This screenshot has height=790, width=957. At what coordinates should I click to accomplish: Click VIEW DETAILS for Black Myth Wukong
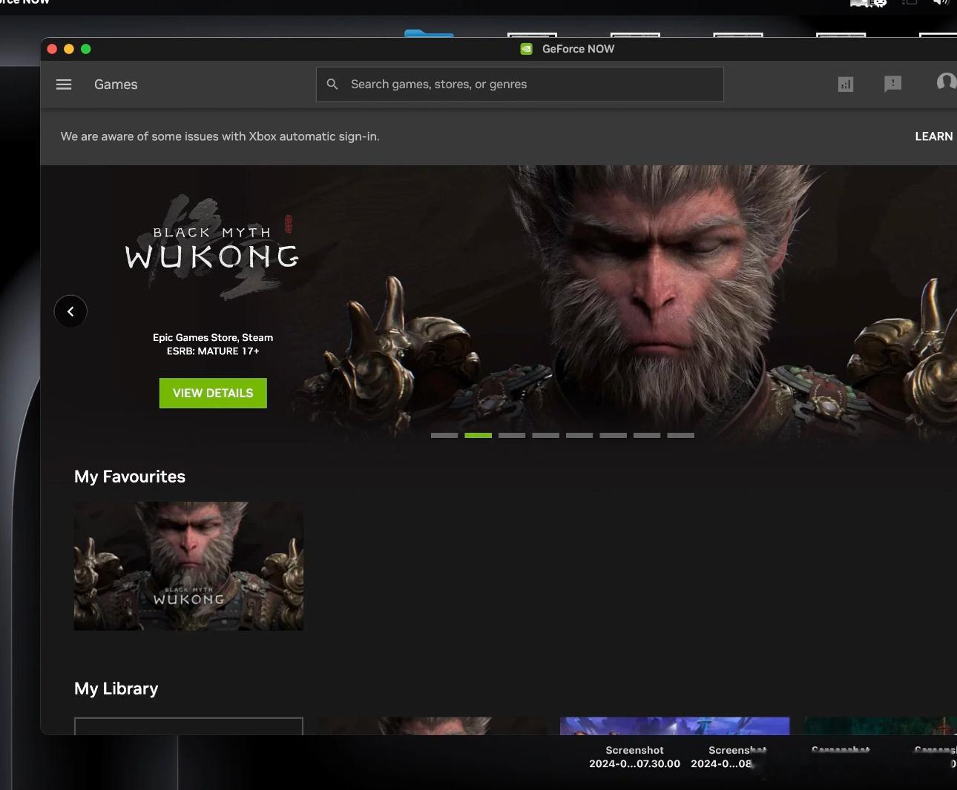(213, 393)
